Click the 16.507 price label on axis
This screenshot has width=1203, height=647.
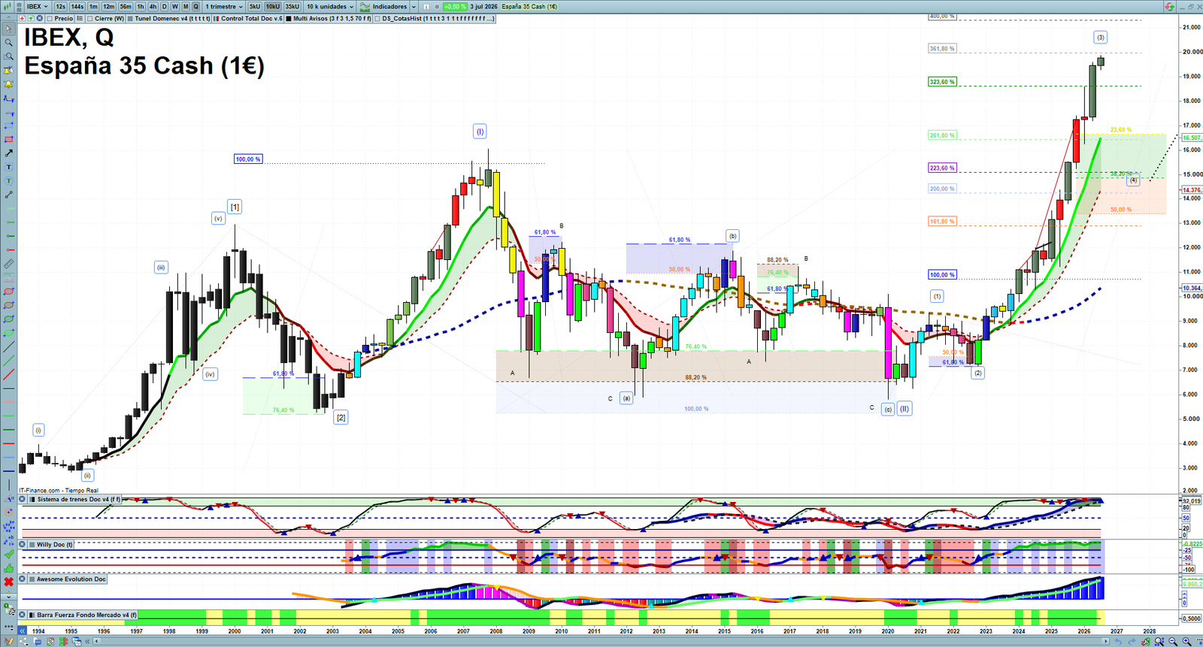(x=1192, y=138)
